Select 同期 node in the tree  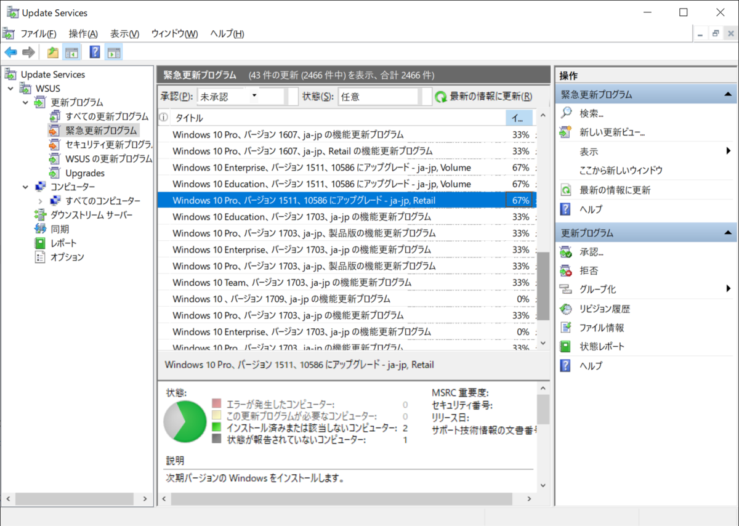60,229
